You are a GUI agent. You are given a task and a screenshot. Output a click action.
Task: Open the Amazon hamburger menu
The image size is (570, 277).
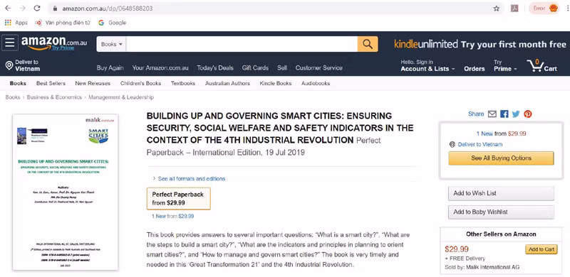click(10, 43)
